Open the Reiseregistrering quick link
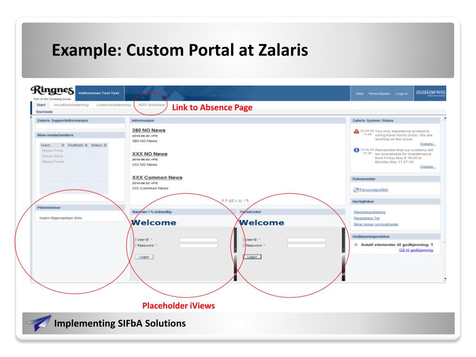The width and height of the screenshot is (476, 357). tap(370, 212)
